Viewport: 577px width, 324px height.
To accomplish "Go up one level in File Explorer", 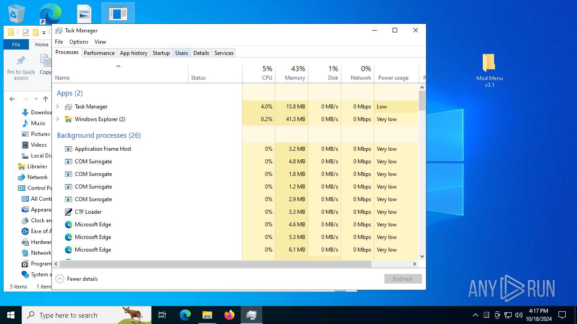I will [46, 99].
